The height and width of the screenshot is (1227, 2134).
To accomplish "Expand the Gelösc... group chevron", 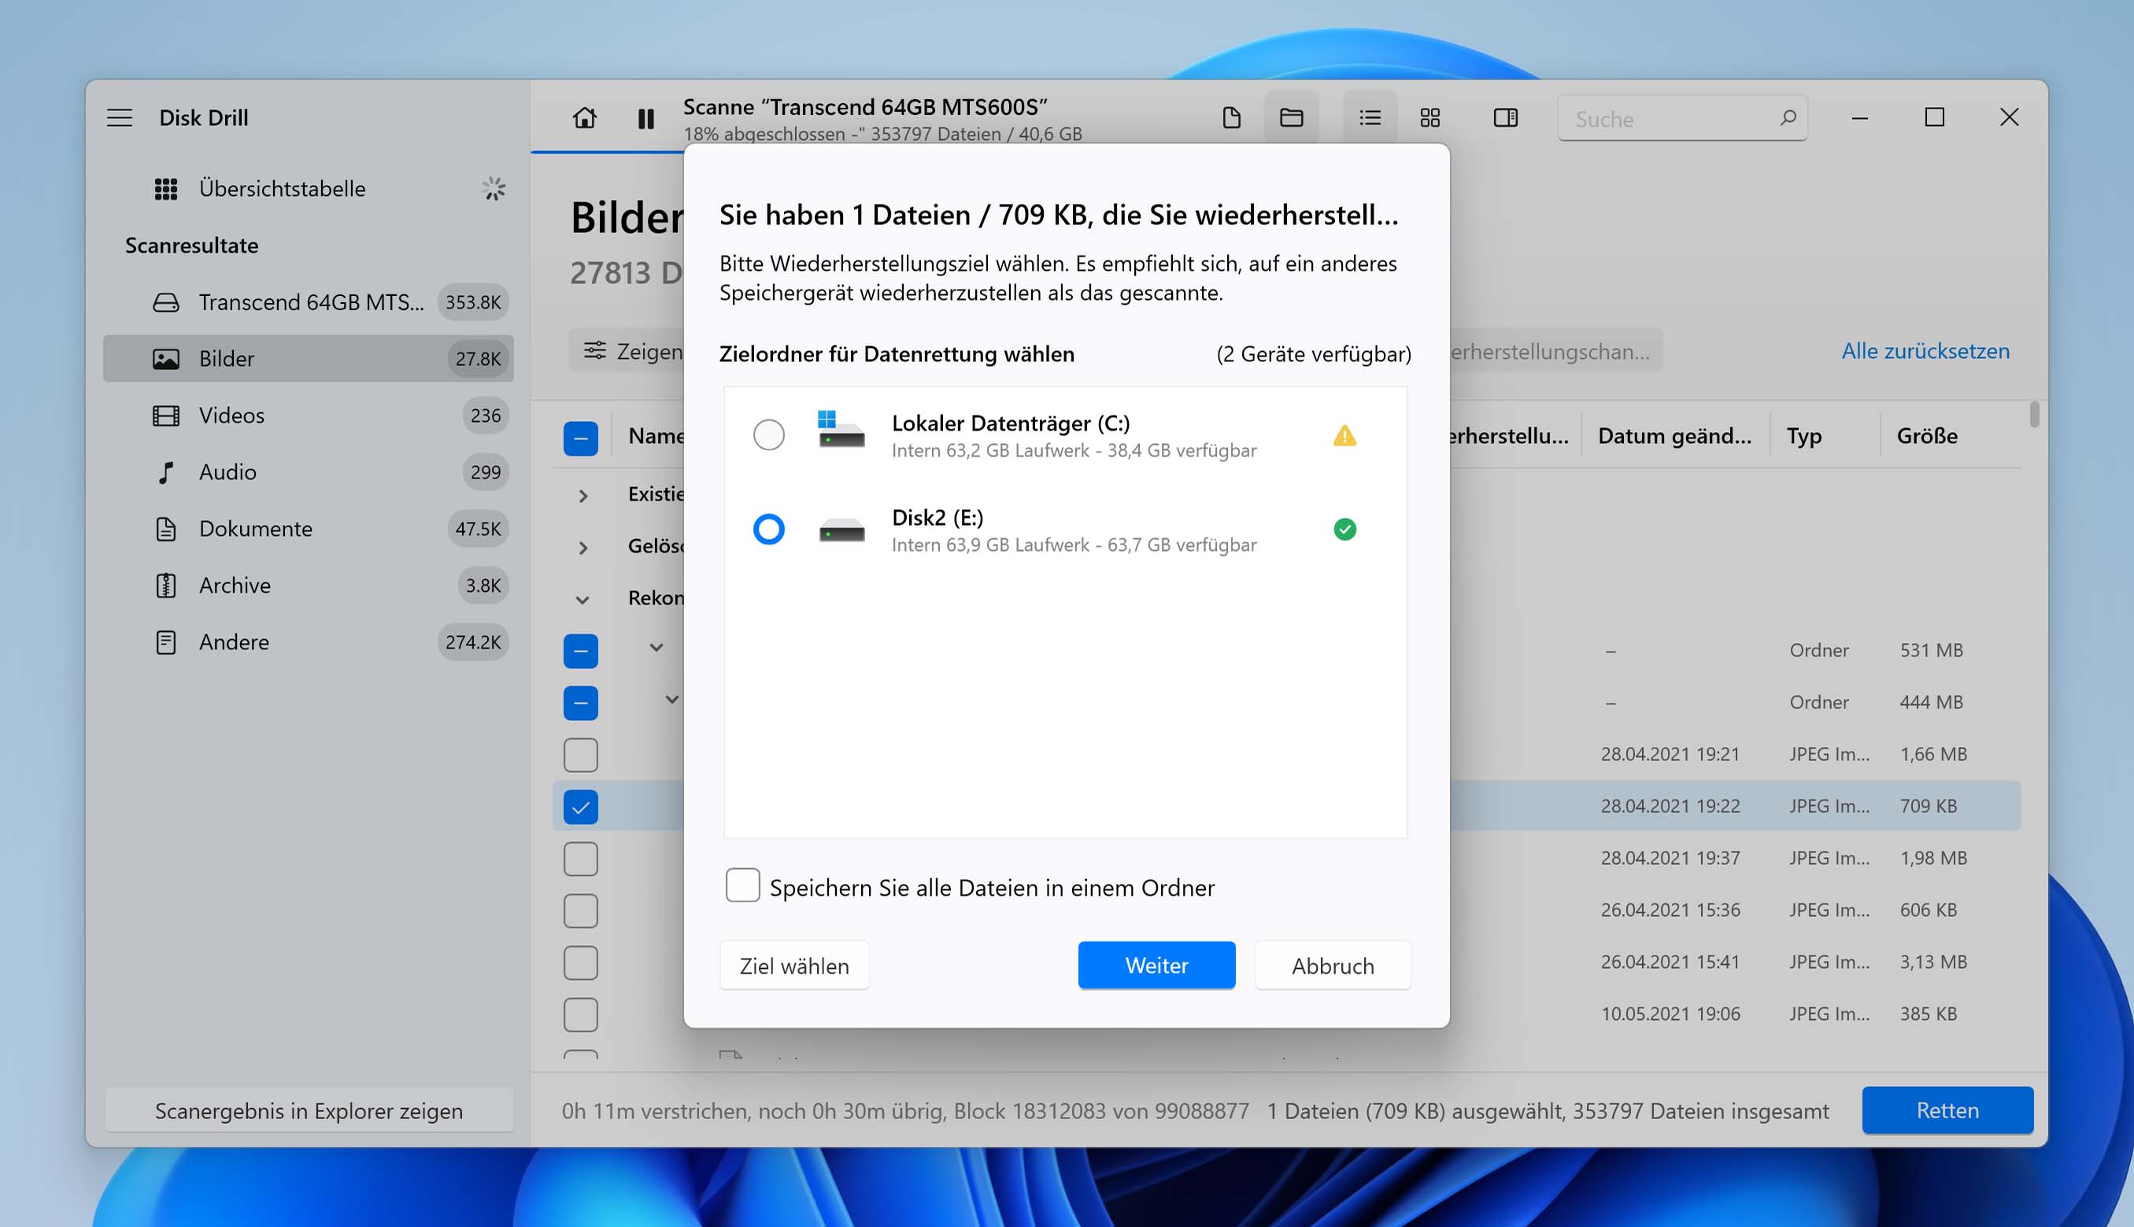I will tap(583, 548).
